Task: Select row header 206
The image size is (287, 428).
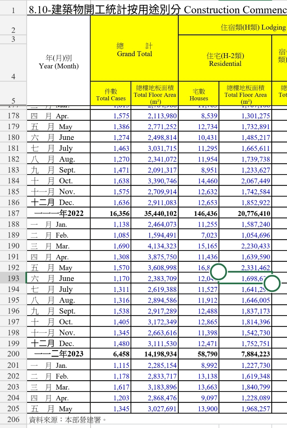Action: pos(13,419)
